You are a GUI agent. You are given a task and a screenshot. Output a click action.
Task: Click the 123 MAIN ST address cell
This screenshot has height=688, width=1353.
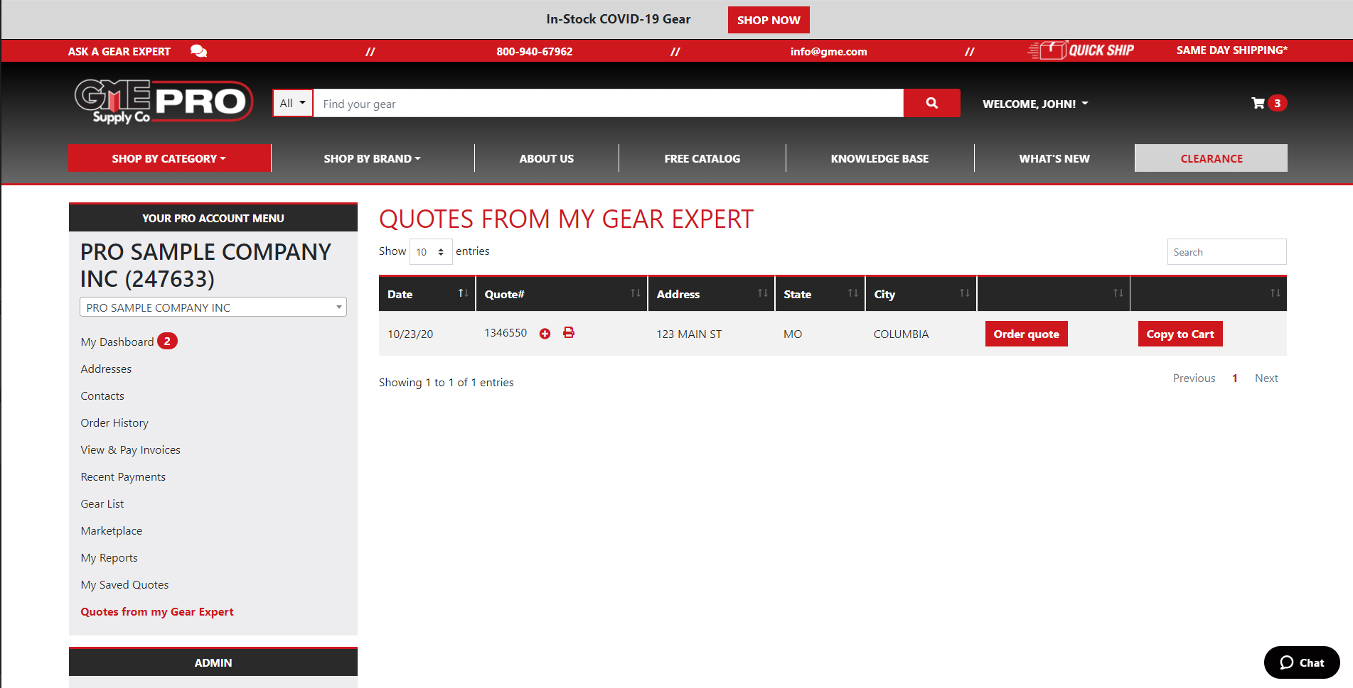(x=689, y=334)
